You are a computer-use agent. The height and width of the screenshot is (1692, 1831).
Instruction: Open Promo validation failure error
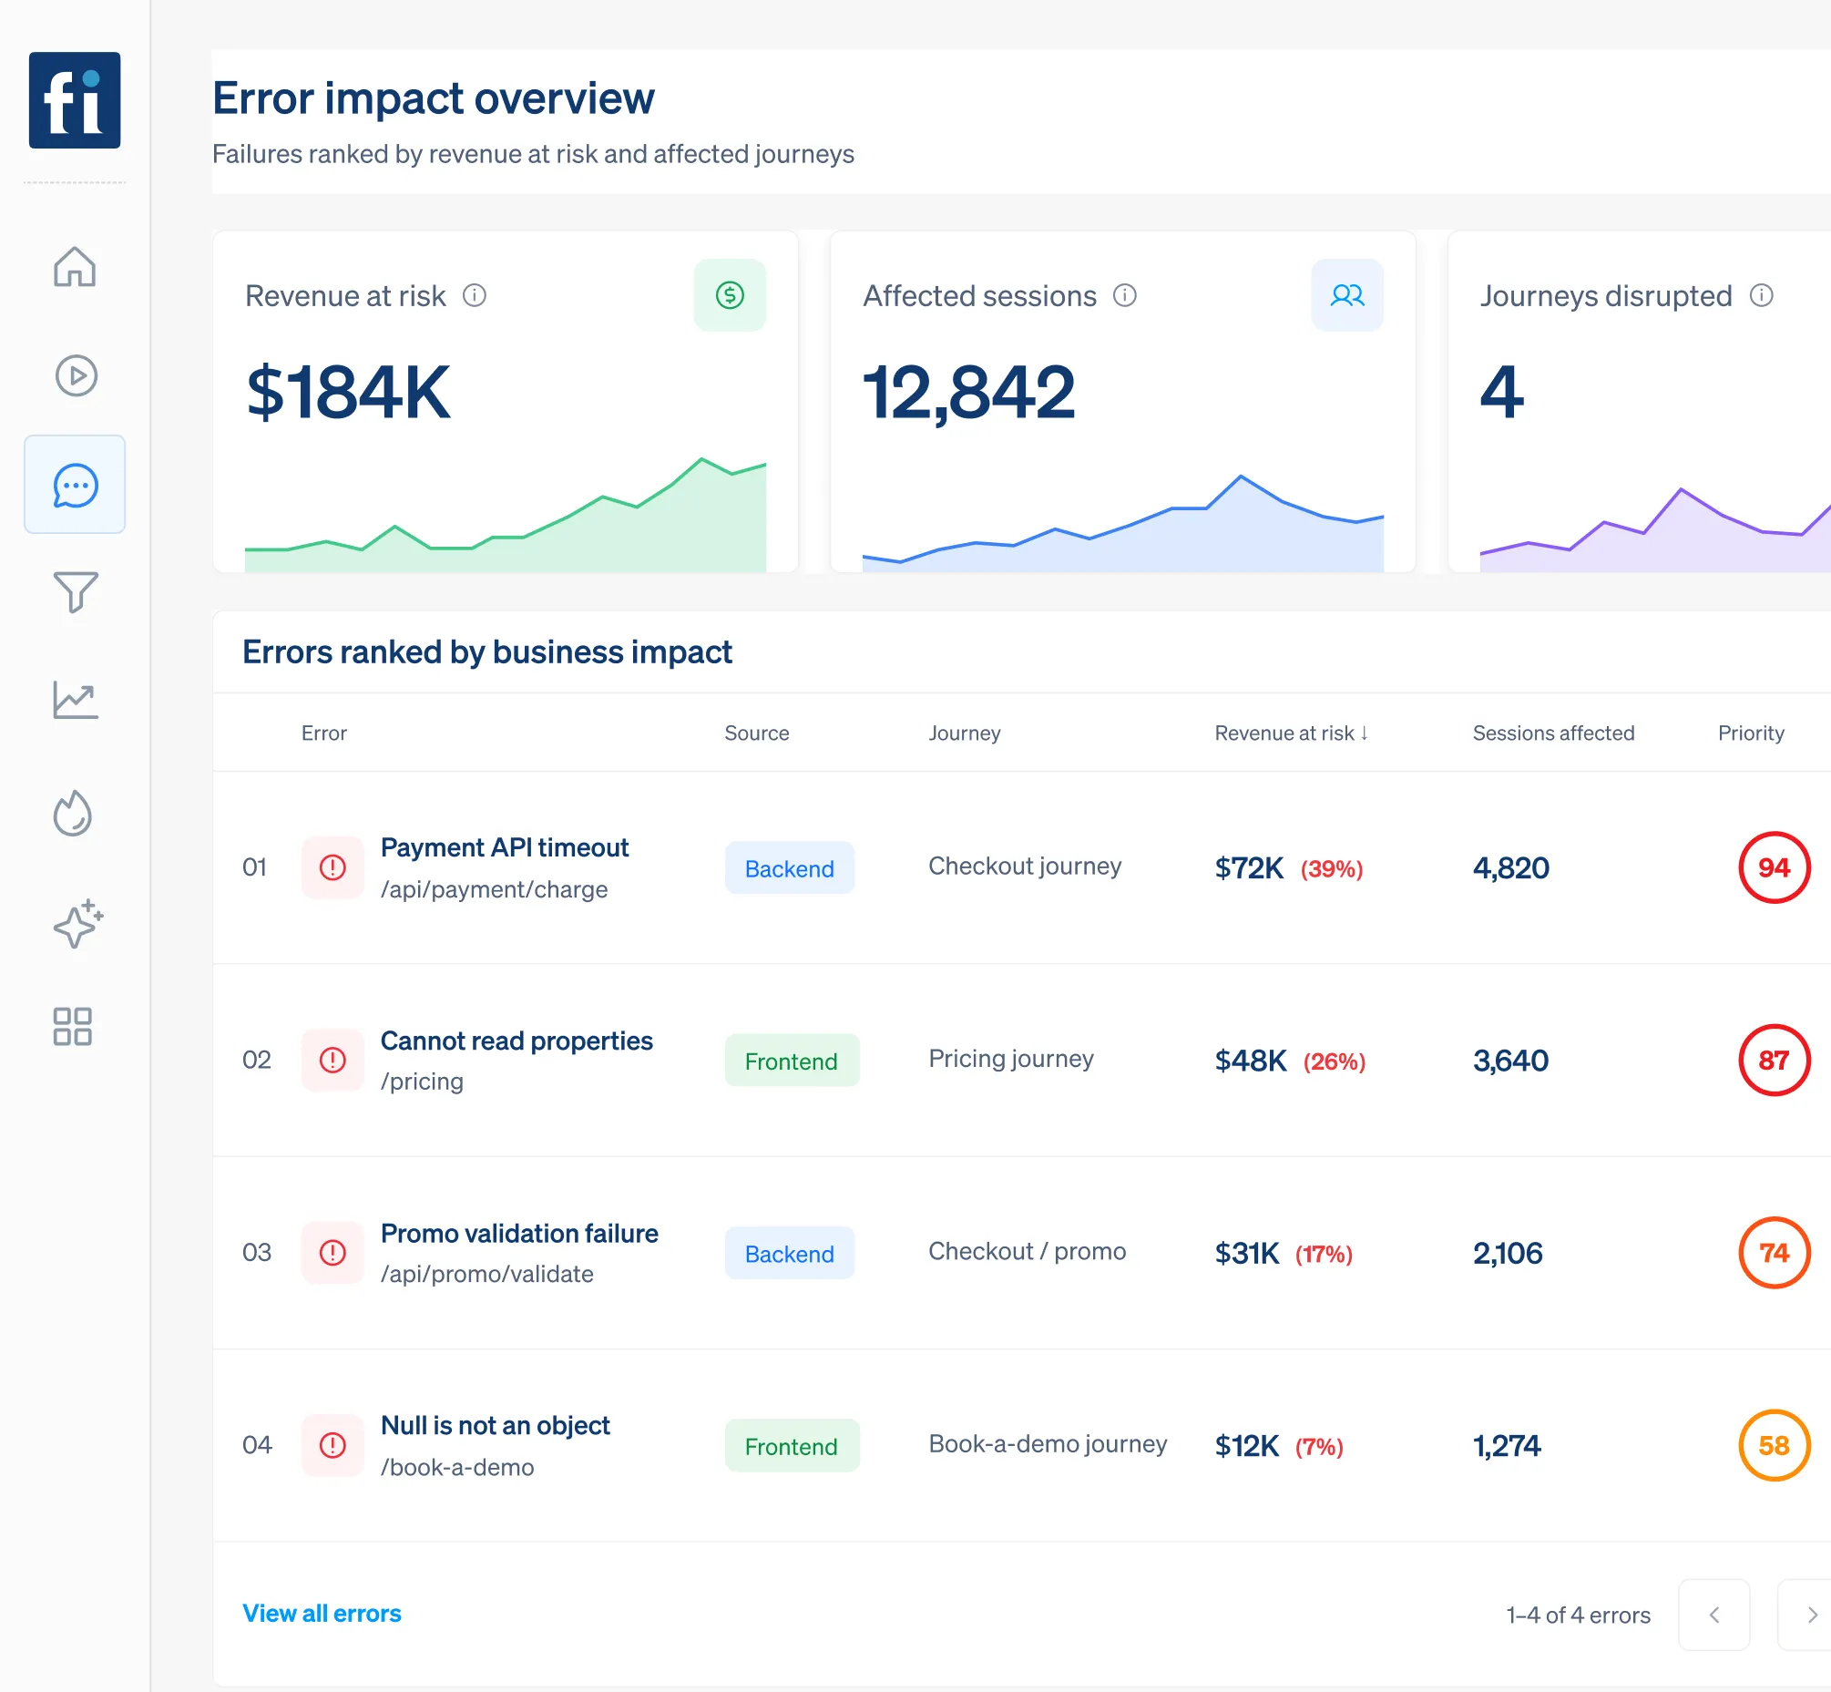(519, 1234)
